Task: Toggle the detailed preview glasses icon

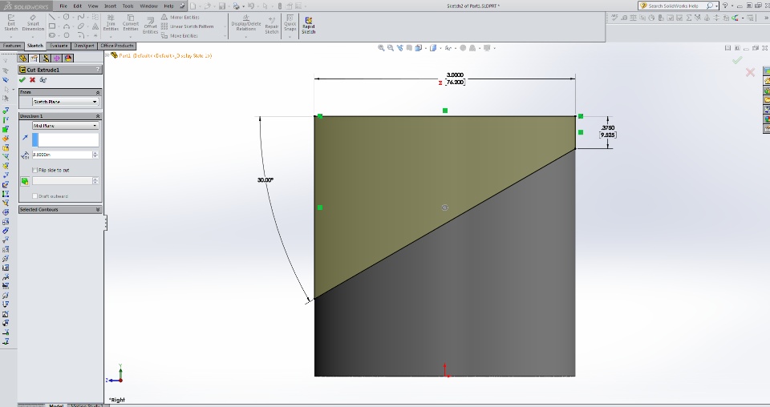Action: [x=43, y=80]
